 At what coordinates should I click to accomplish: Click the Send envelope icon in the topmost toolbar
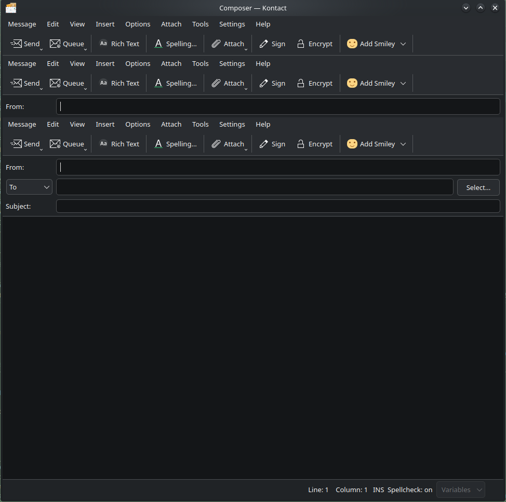[x=17, y=44]
